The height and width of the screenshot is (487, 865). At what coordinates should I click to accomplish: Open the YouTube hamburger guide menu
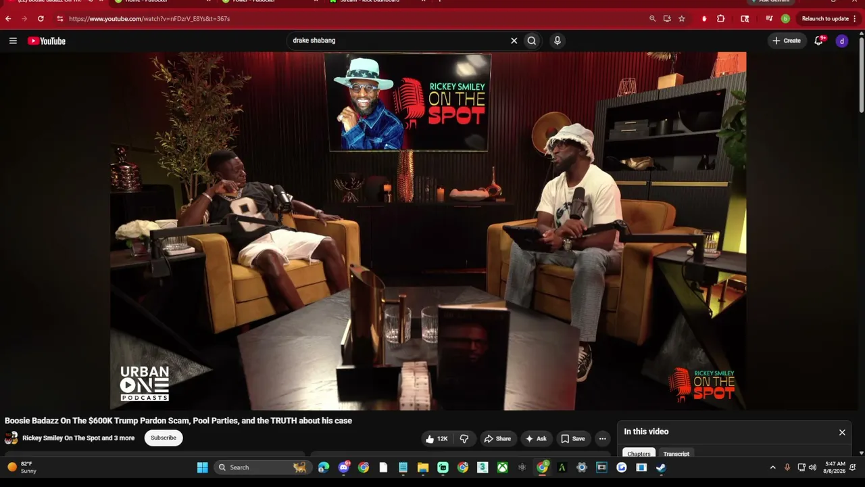click(x=13, y=41)
